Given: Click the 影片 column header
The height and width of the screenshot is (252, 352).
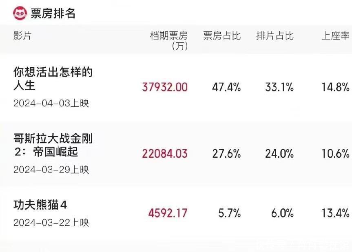Looking at the screenshot, I should [22, 36].
